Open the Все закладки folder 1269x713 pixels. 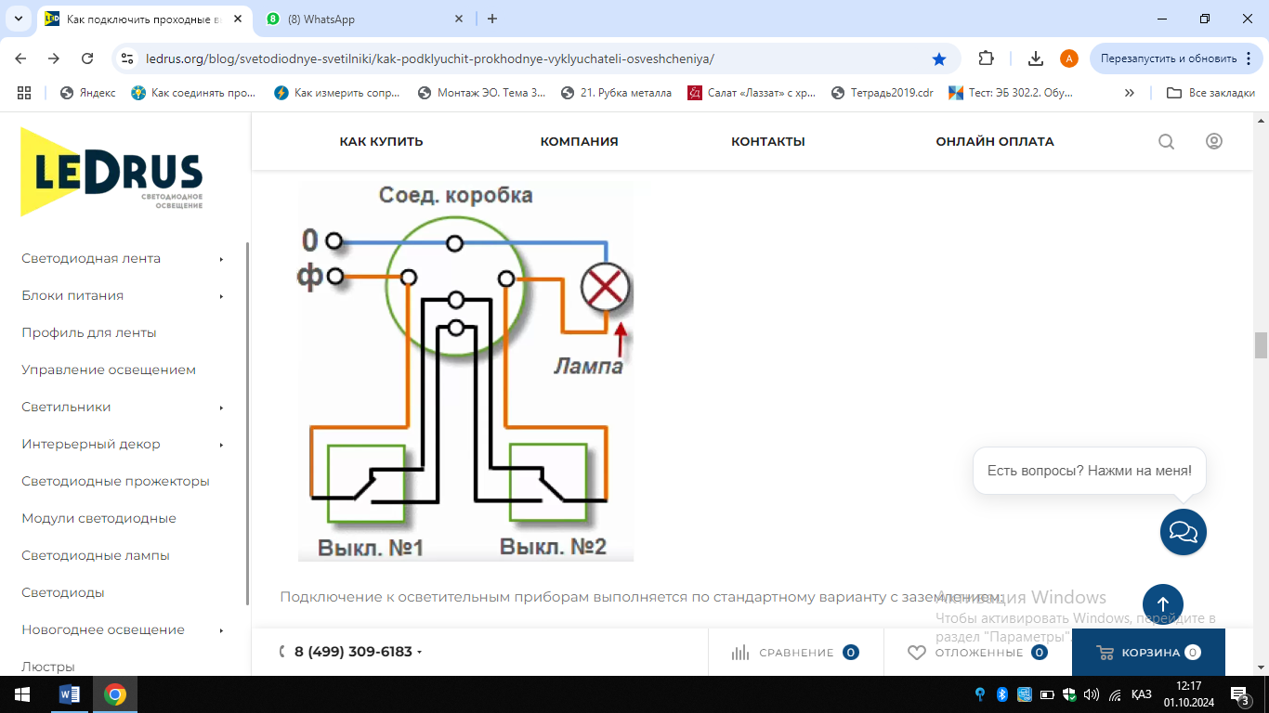click(x=1210, y=93)
